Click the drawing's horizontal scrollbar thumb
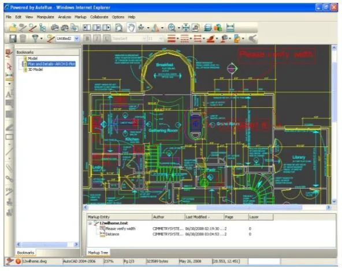This screenshot has height=271, width=342. (x=249, y=208)
